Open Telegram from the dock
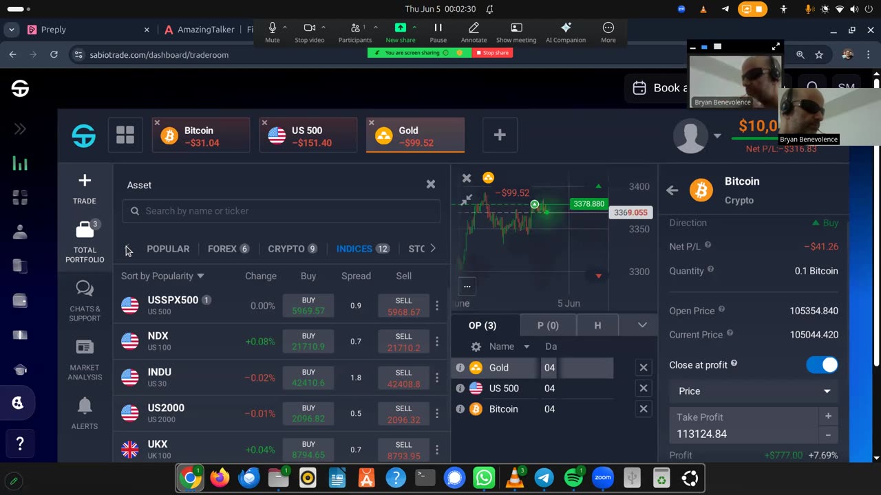The image size is (881, 495). [x=544, y=478]
